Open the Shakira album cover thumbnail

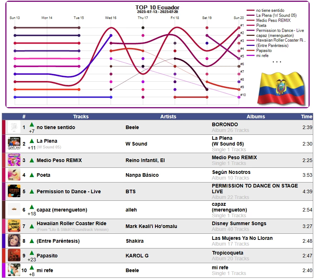tap(14, 241)
